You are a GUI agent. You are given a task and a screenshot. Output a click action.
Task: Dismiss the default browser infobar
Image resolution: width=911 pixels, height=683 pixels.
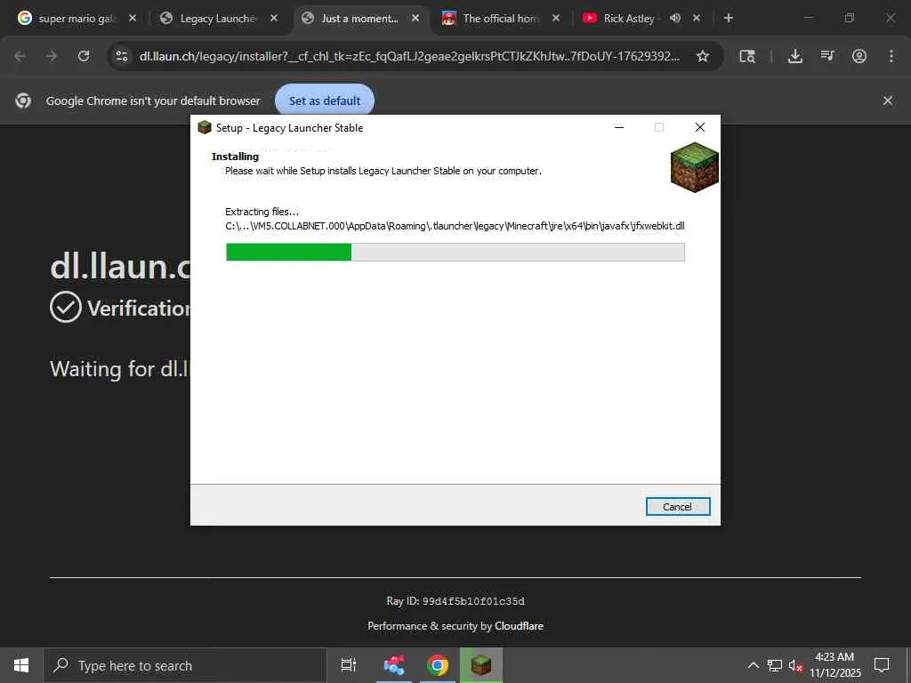coord(888,100)
